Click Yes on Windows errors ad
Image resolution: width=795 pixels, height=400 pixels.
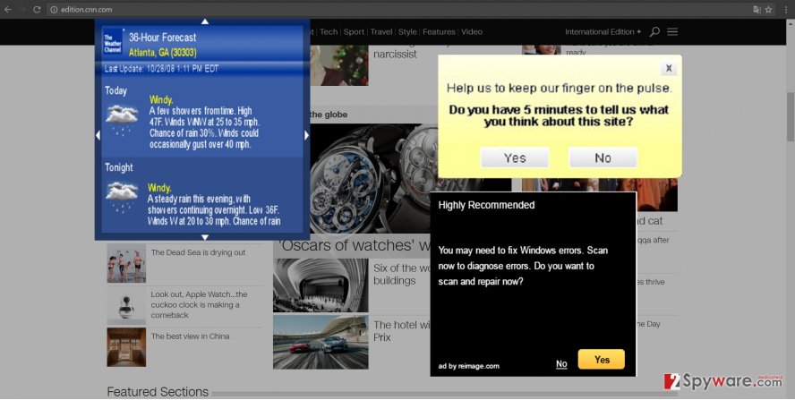click(x=601, y=360)
